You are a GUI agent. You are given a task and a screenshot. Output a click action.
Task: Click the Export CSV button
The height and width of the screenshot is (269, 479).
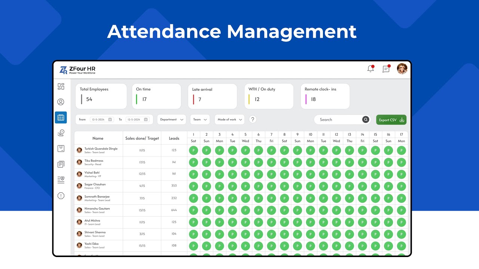tap(391, 120)
